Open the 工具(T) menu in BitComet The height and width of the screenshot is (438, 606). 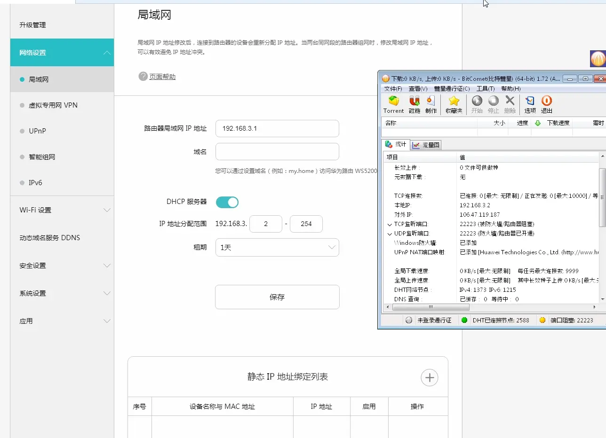pyautogui.click(x=486, y=88)
